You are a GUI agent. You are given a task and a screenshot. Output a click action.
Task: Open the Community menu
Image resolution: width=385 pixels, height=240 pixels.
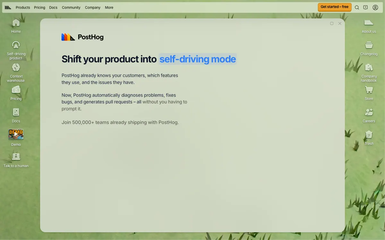[71, 7]
